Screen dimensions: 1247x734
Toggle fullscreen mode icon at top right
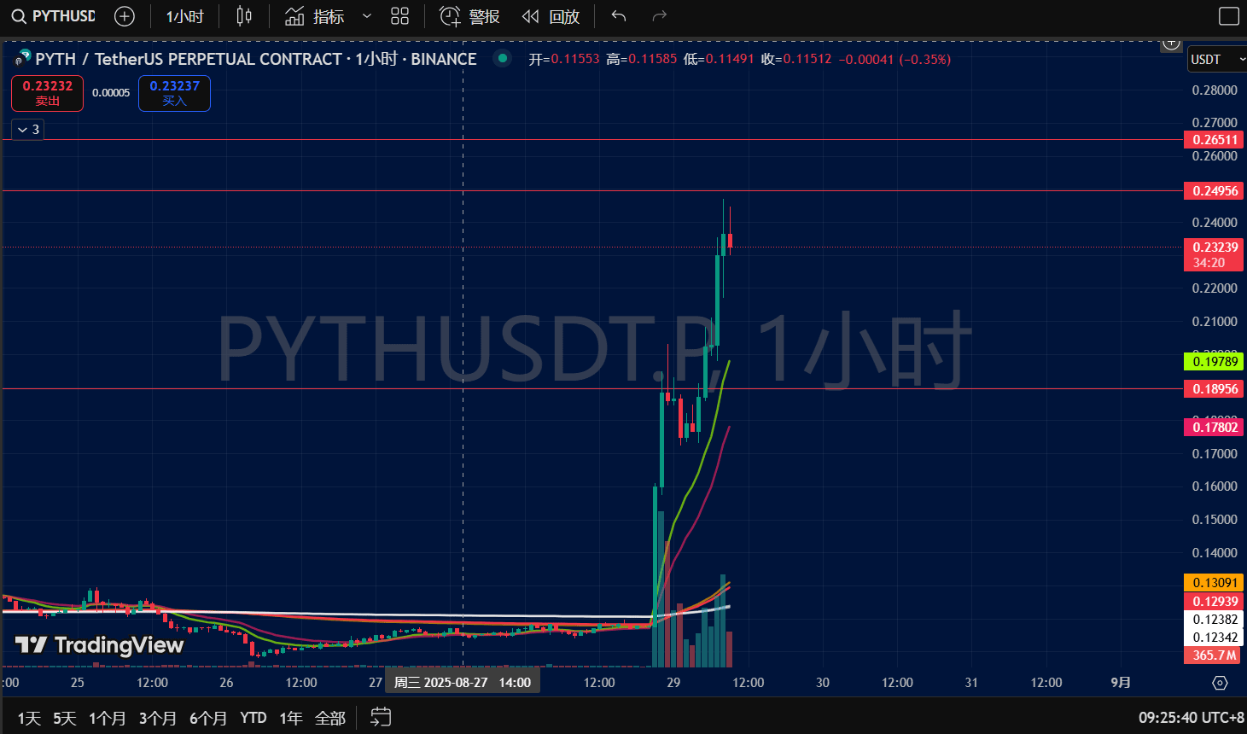coord(1229,16)
